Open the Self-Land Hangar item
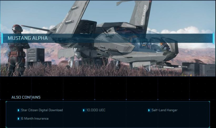 click(165, 110)
